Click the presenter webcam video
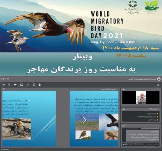 point(141,98)
